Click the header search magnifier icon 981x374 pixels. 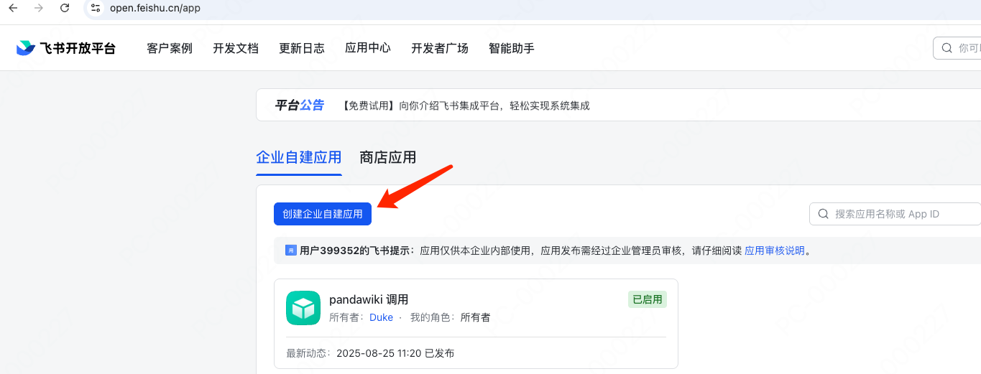click(947, 48)
